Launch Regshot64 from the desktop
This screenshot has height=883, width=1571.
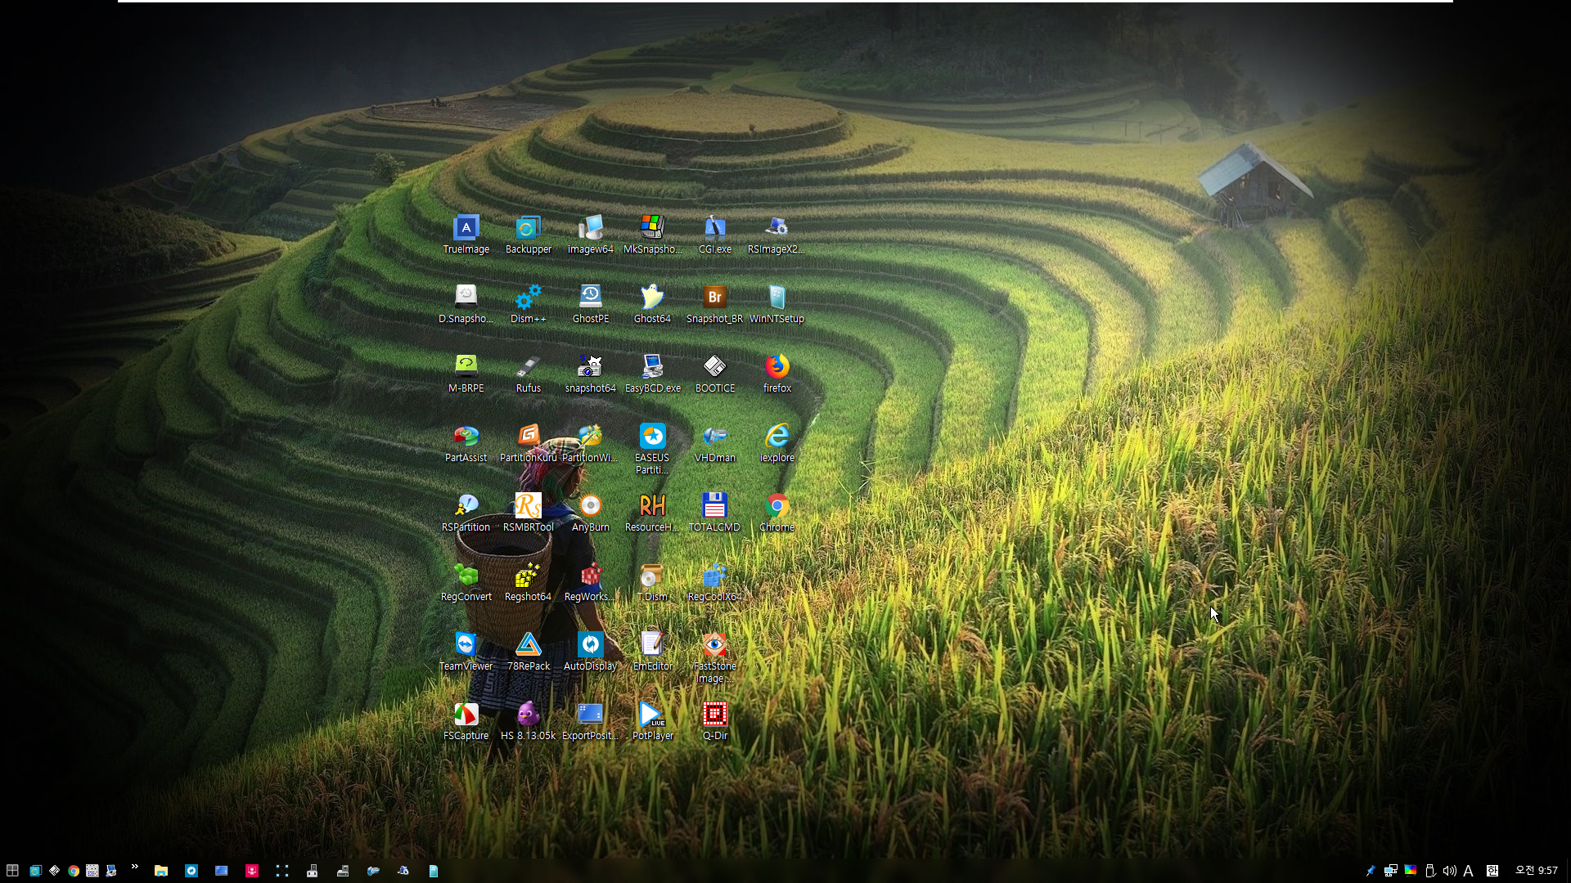(528, 582)
